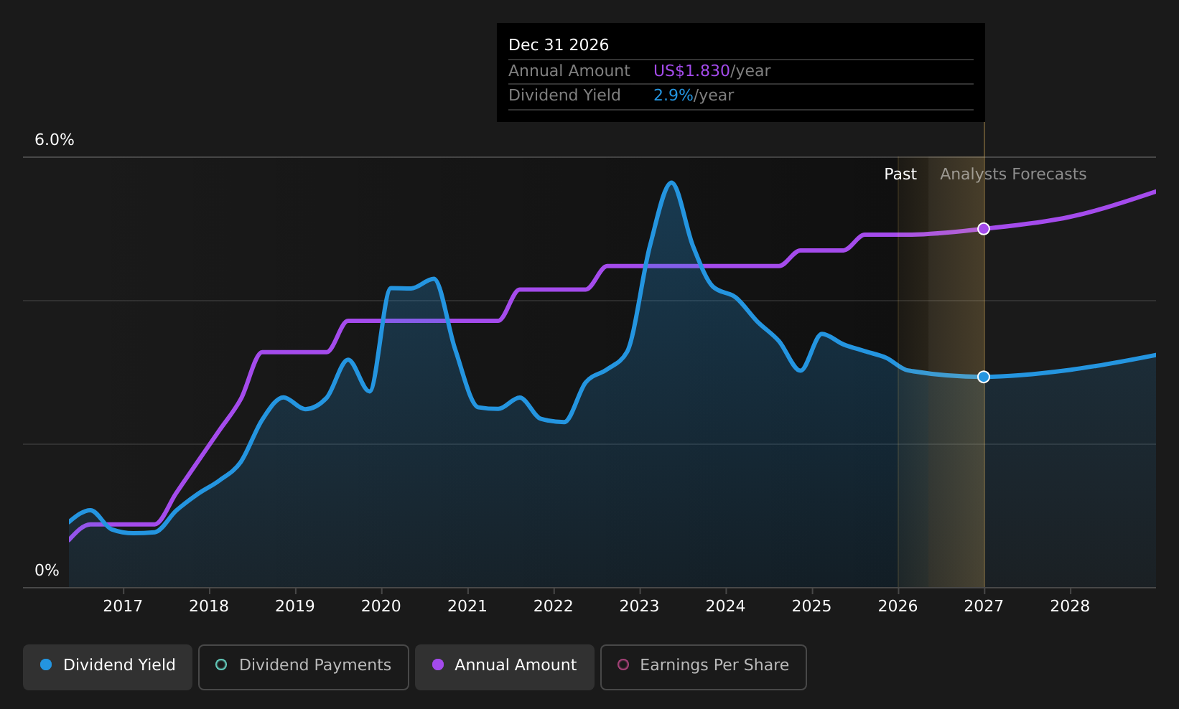Click the tooltip 'US$1.830/year' value

pos(712,71)
